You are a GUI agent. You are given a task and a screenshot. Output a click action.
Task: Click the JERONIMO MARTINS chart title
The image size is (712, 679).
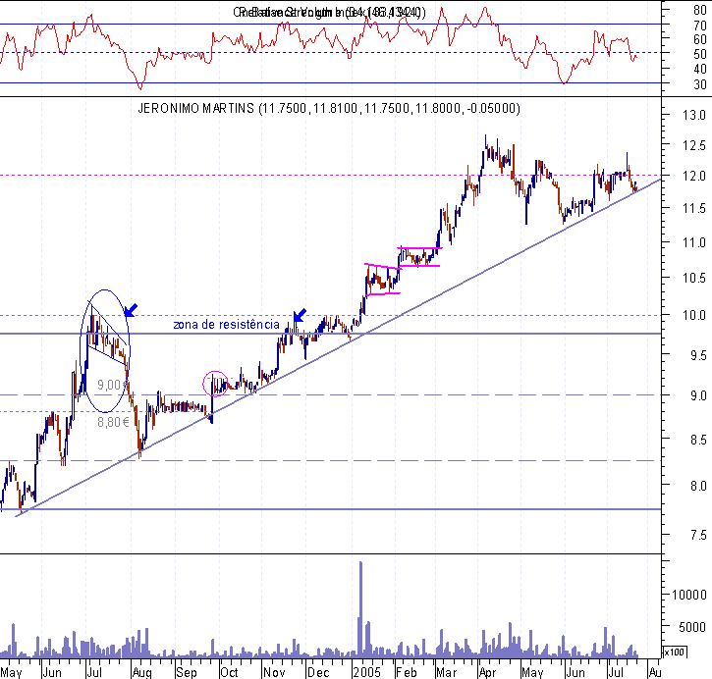329,108
